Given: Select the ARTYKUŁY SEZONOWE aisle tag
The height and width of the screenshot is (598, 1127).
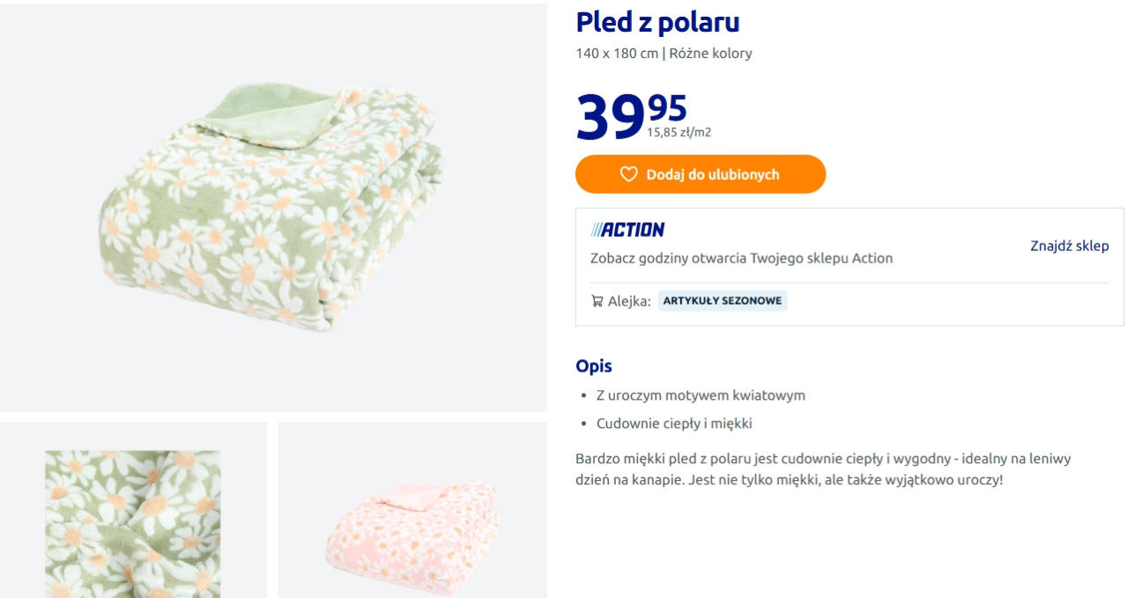Looking at the screenshot, I should coord(723,301).
